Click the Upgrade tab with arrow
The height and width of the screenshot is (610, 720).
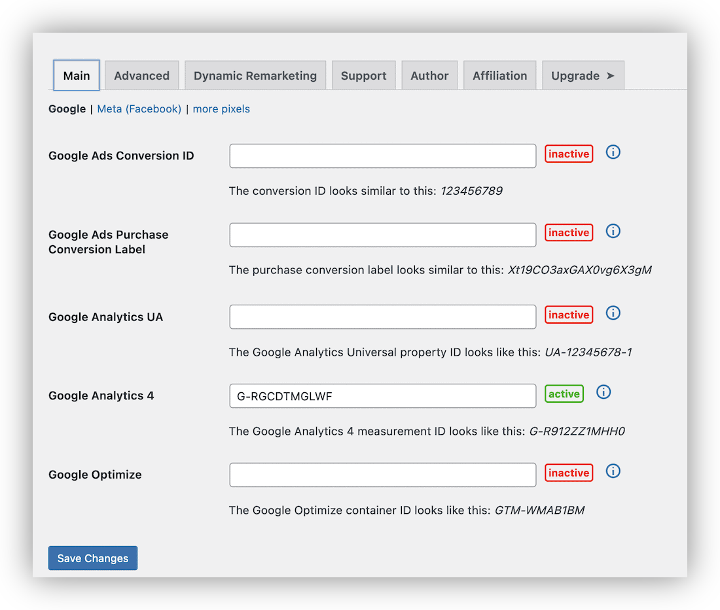pos(583,76)
